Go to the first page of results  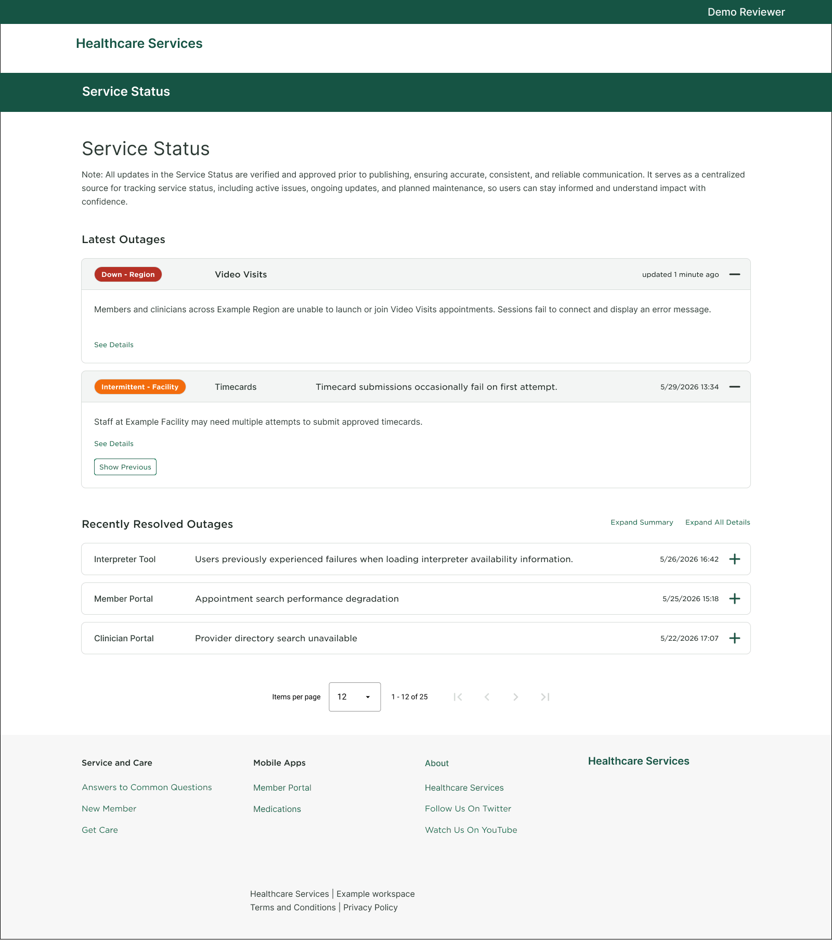tap(458, 697)
